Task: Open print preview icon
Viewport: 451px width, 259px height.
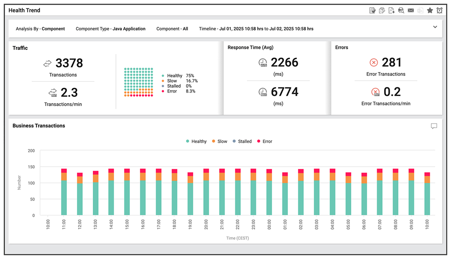Action: click(401, 11)
